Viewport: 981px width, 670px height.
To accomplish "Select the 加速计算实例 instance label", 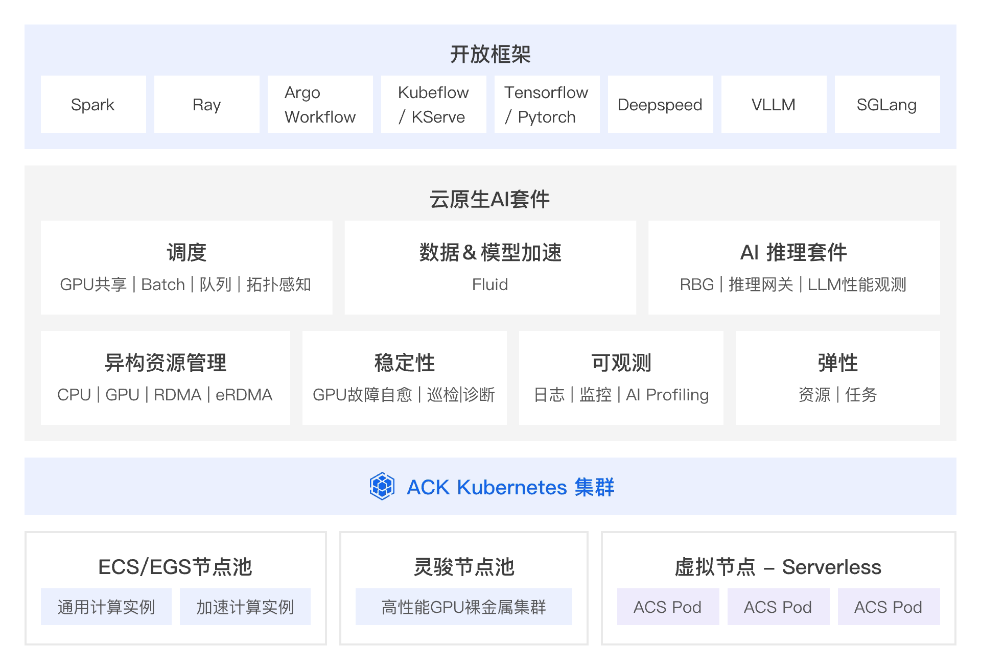I will click(245, 607).
